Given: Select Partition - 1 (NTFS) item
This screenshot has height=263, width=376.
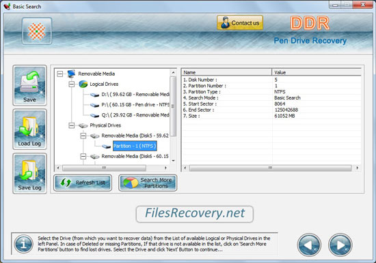Looking at the screenshot, I should point(135,146).
